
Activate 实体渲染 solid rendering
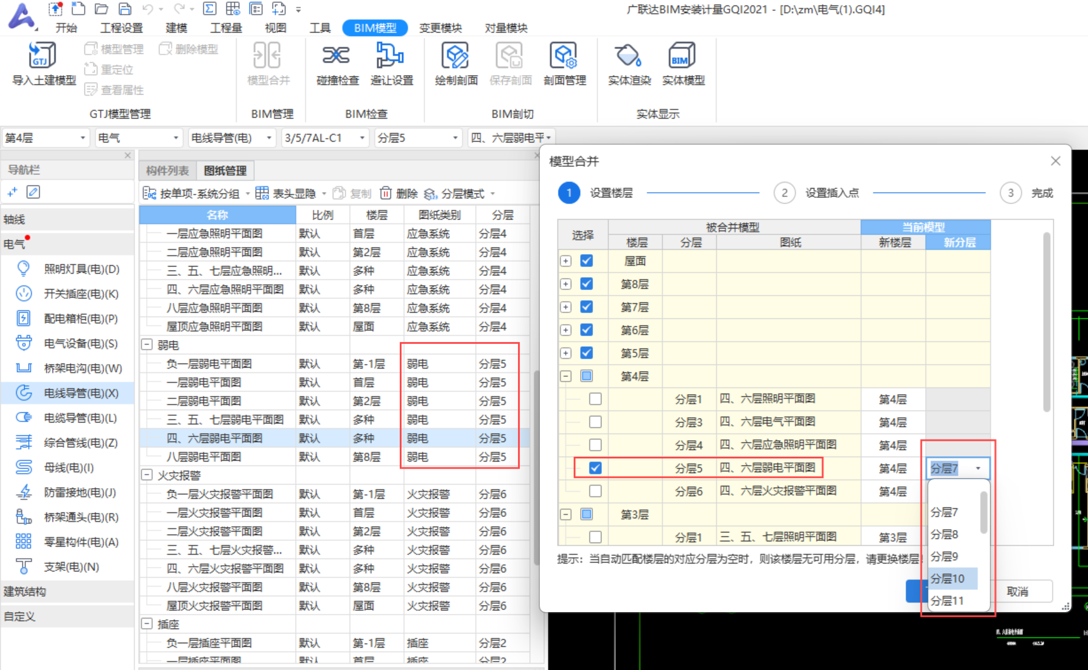click(629, 64)
